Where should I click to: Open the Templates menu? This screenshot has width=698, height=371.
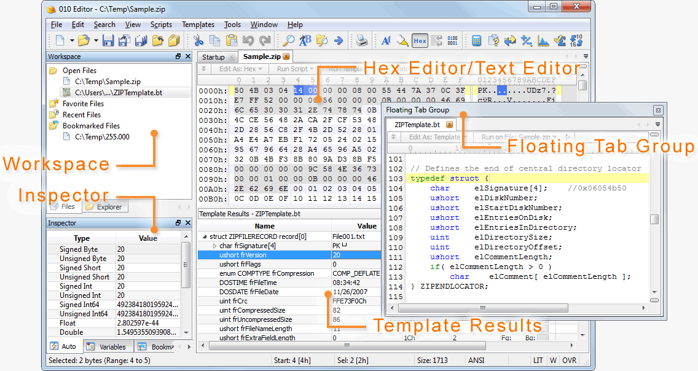[198, 25]
